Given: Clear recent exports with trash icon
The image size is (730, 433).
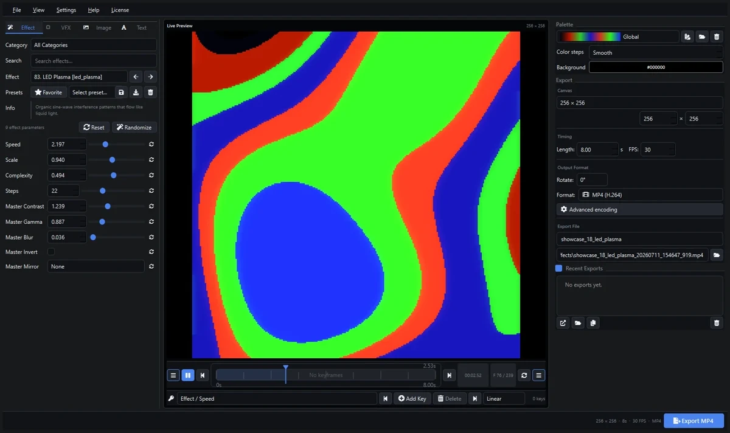Looking at the screenshot, I should tap(717, 323).
